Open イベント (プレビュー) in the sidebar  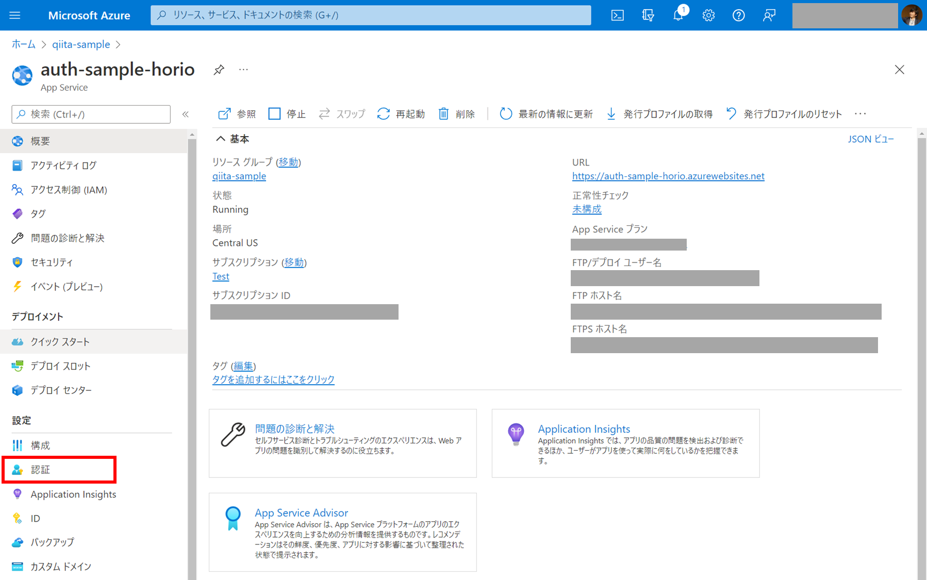tap(93, 287)
